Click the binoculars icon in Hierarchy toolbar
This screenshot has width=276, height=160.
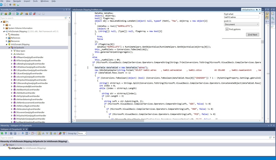click(55, 133)
